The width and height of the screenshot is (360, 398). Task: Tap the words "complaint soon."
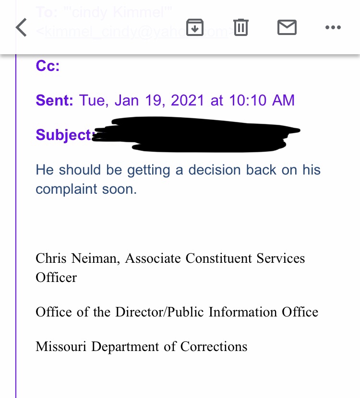click(86, 189)
